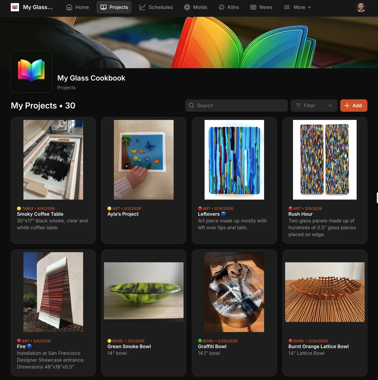Open the Green Smoke Bowl image
Viewport: 378px width, 380px height.
[144, 292]
